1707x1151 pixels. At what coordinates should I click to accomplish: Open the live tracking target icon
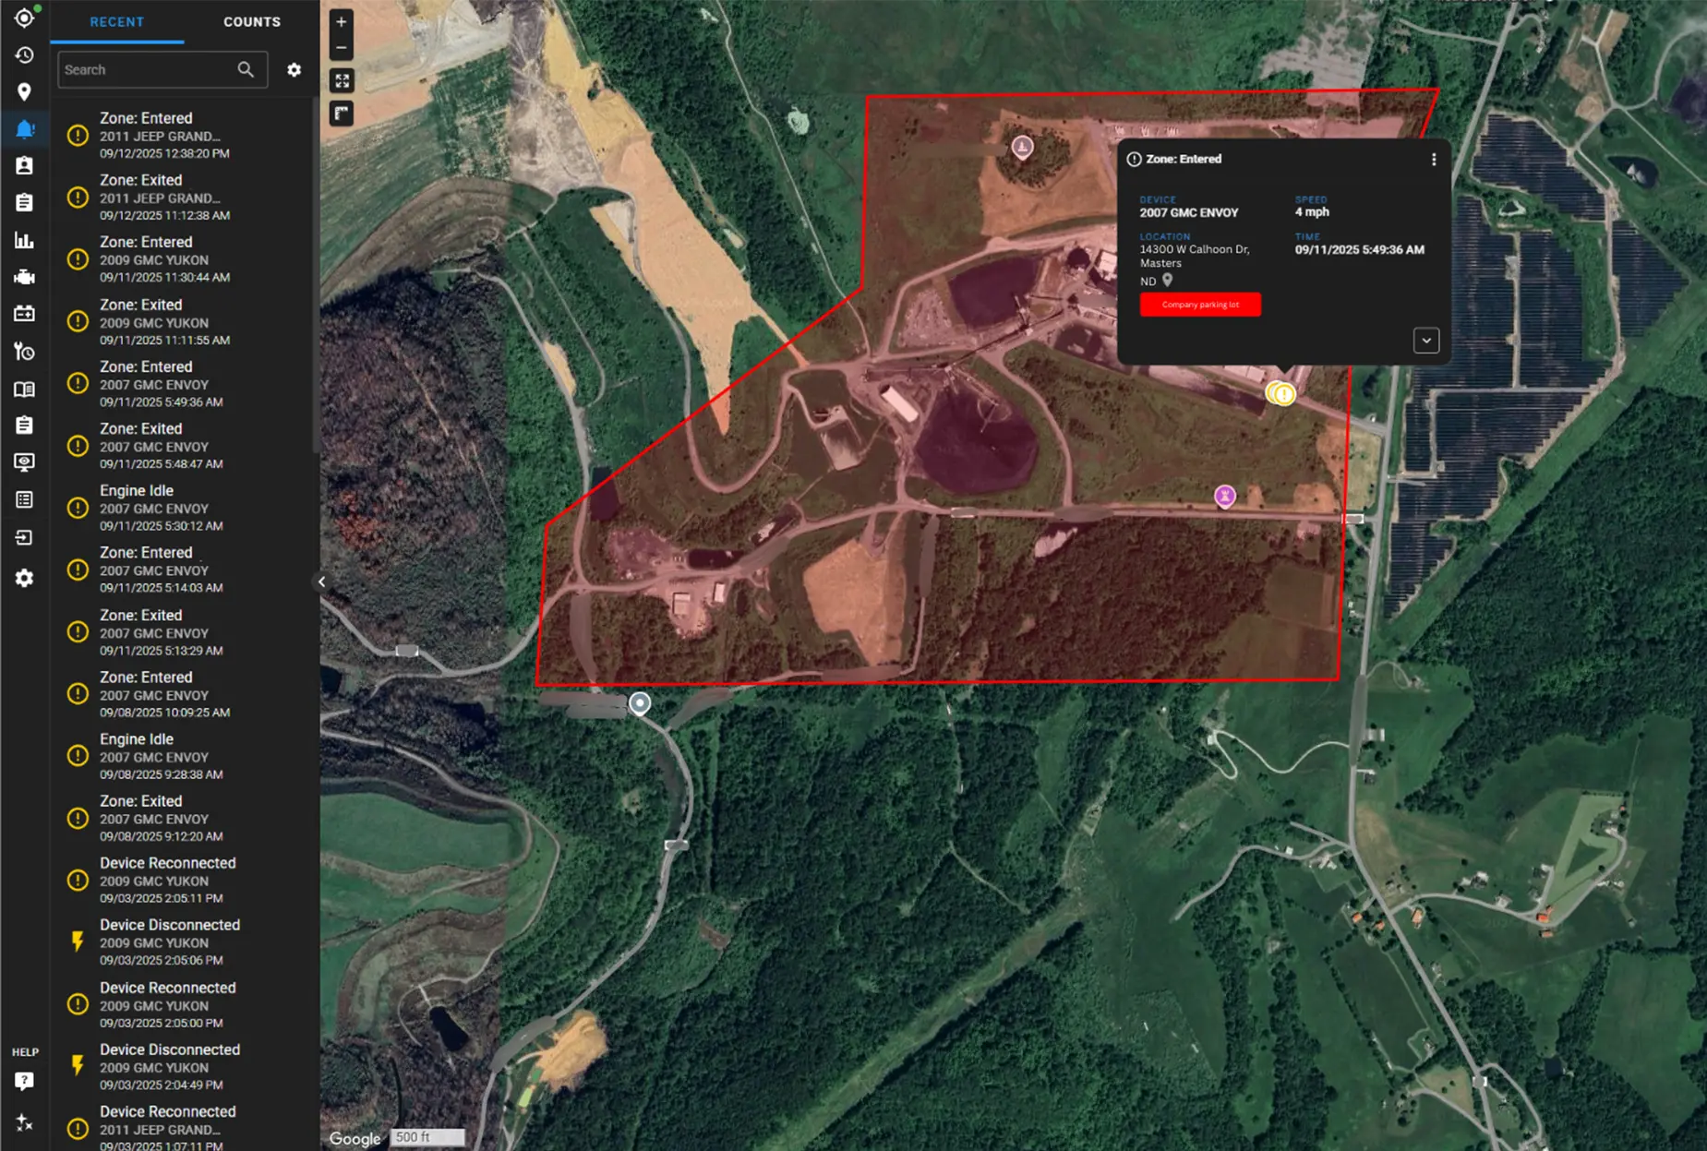(x=25, y=17)
